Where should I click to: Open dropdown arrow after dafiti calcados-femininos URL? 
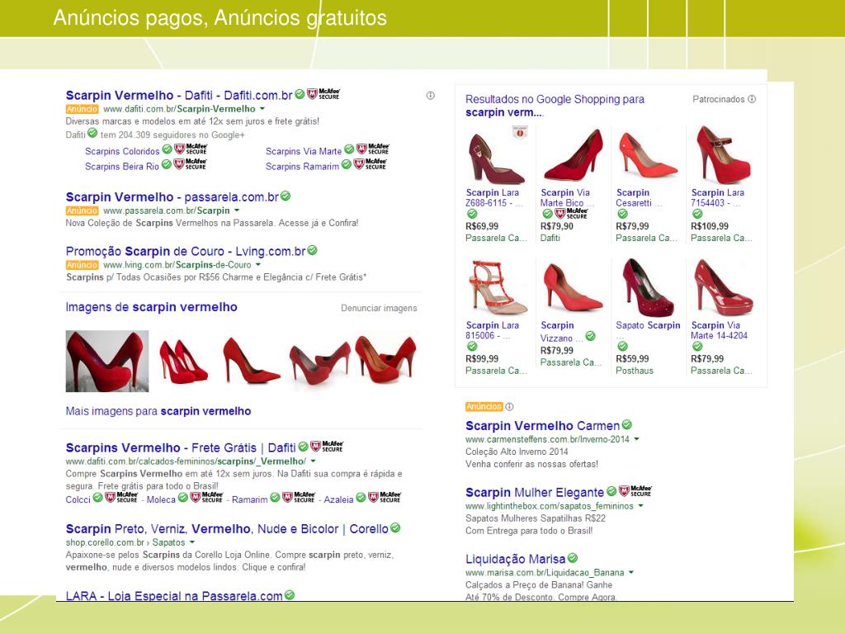click(x=313, y=461)
